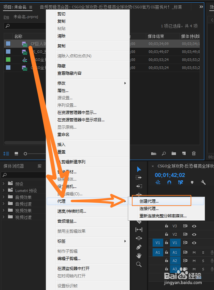Click the effects panel search field
This screenshot has height=290, width=214.
click(23, 175)
